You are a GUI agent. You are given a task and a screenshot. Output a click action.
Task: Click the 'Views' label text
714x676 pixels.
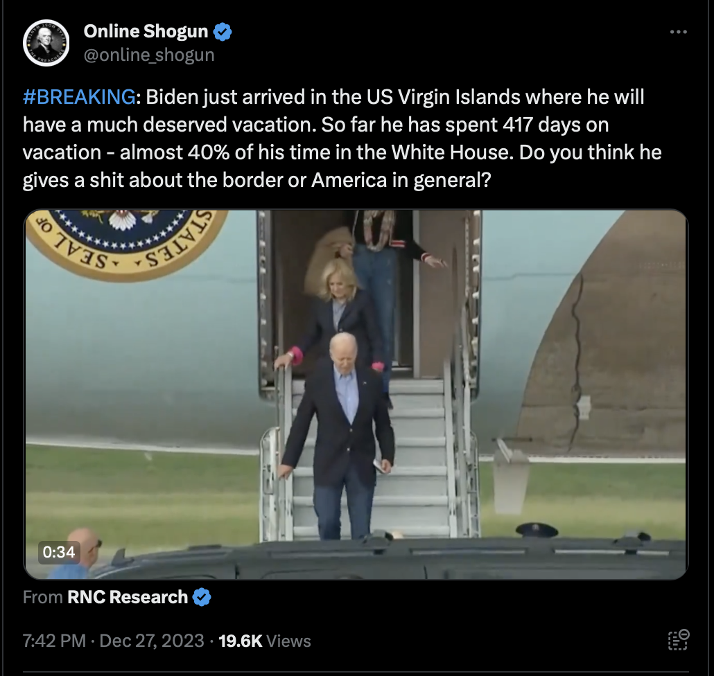click(x=288, y=641)
